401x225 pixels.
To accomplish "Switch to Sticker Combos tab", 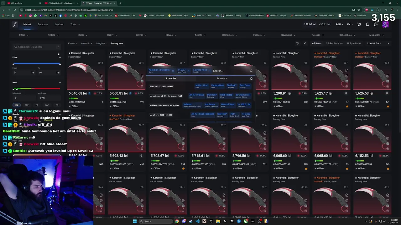I will (334, 43).
